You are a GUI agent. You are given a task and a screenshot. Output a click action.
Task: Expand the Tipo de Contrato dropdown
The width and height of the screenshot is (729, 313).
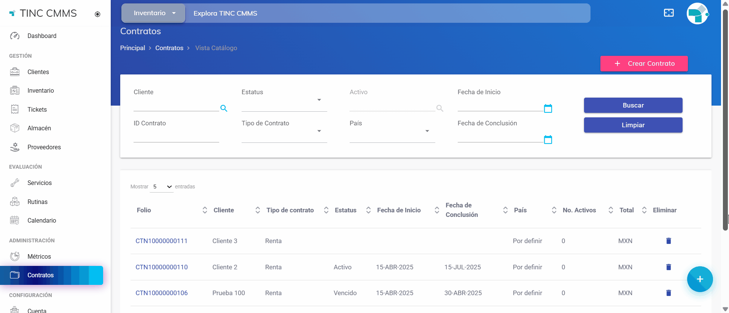click(319, 131)
